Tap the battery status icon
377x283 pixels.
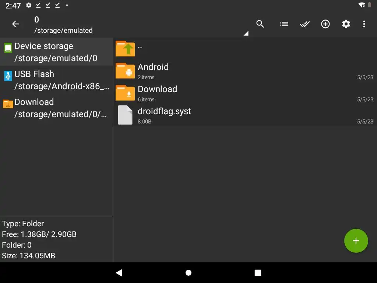click(x=370, y=5)
